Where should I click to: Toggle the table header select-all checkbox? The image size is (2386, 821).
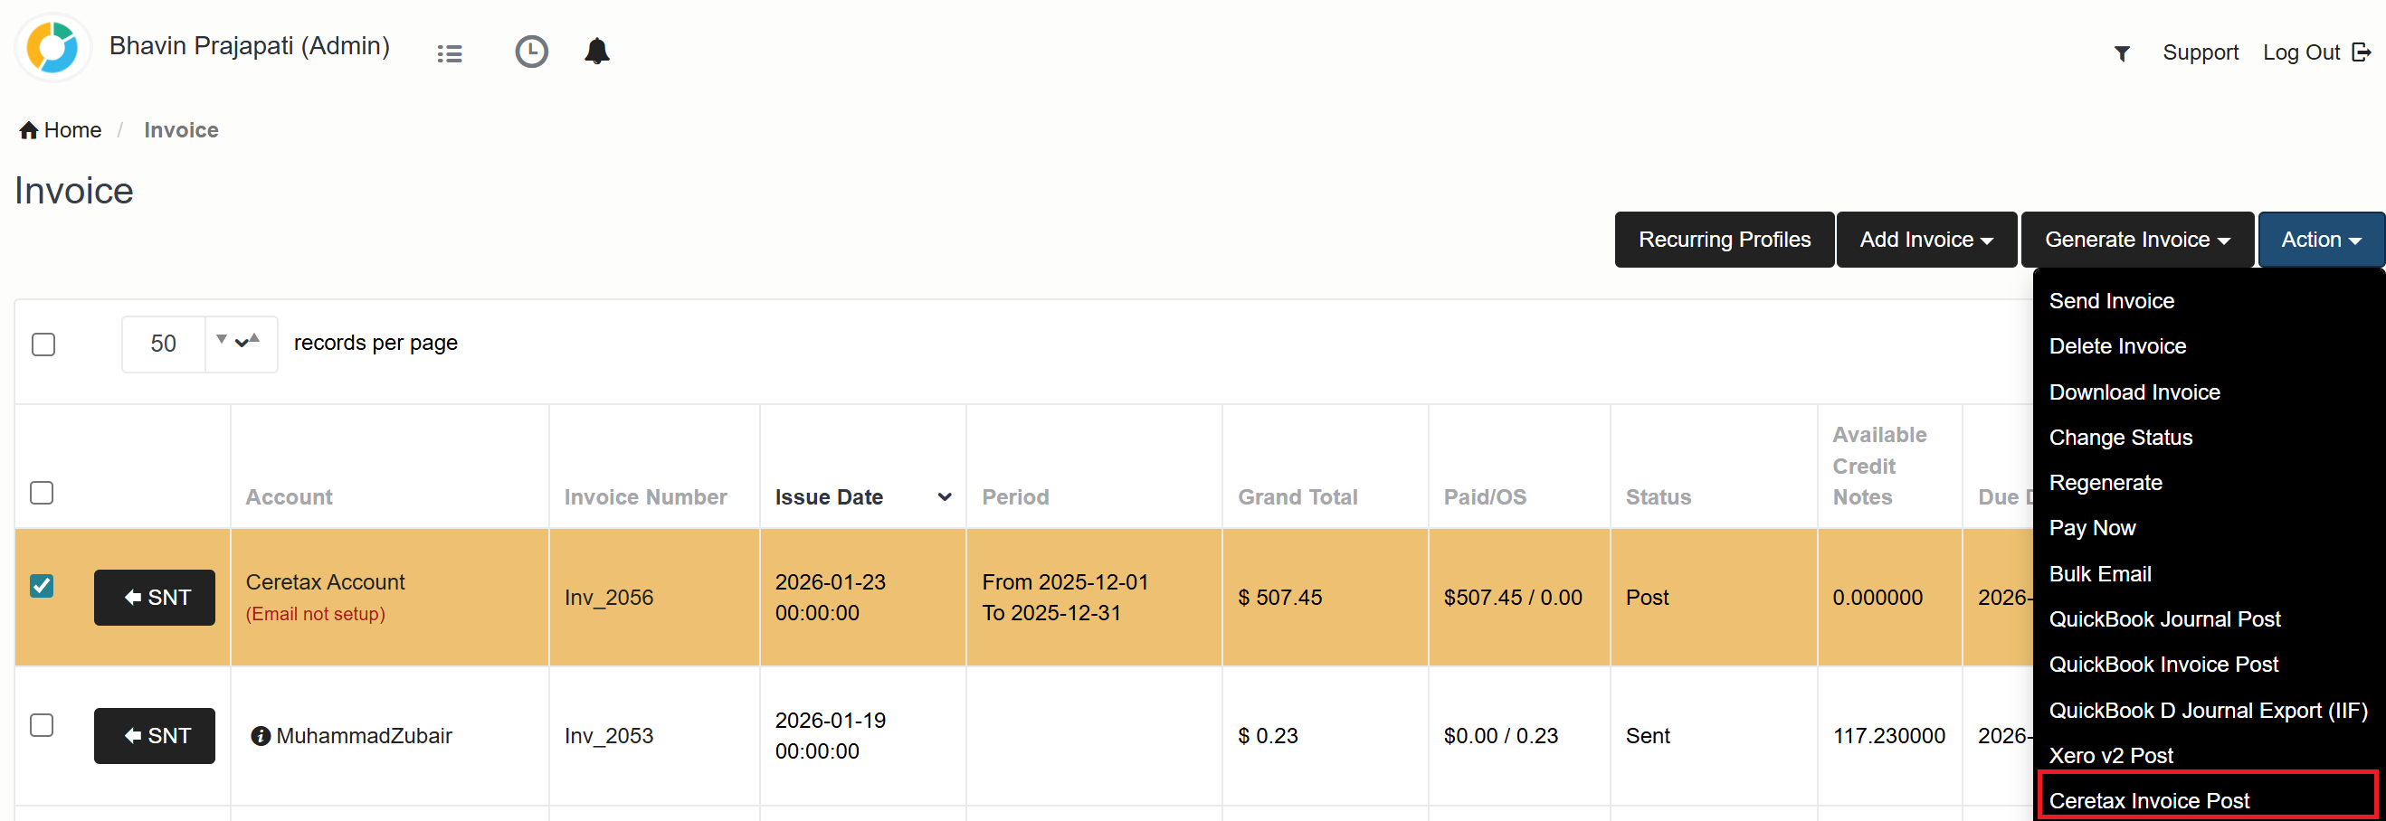(x=42, y=493)
